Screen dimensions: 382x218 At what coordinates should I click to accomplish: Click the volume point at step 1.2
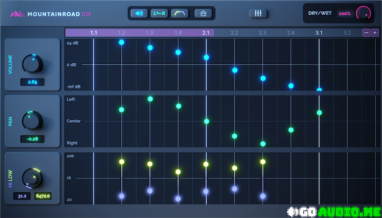[x=122, y=42]
